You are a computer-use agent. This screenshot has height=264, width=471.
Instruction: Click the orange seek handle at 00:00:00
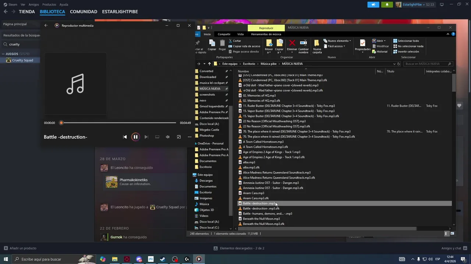pos(61,123)
